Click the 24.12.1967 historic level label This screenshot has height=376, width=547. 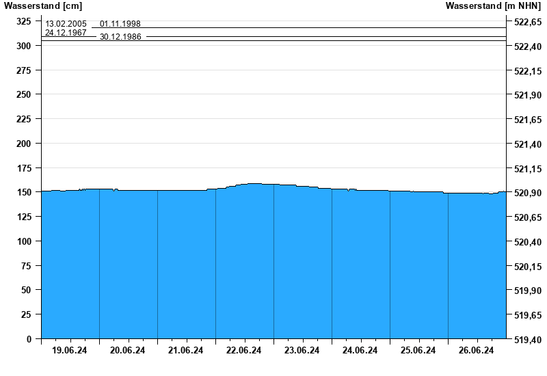[x=66, y=33]
